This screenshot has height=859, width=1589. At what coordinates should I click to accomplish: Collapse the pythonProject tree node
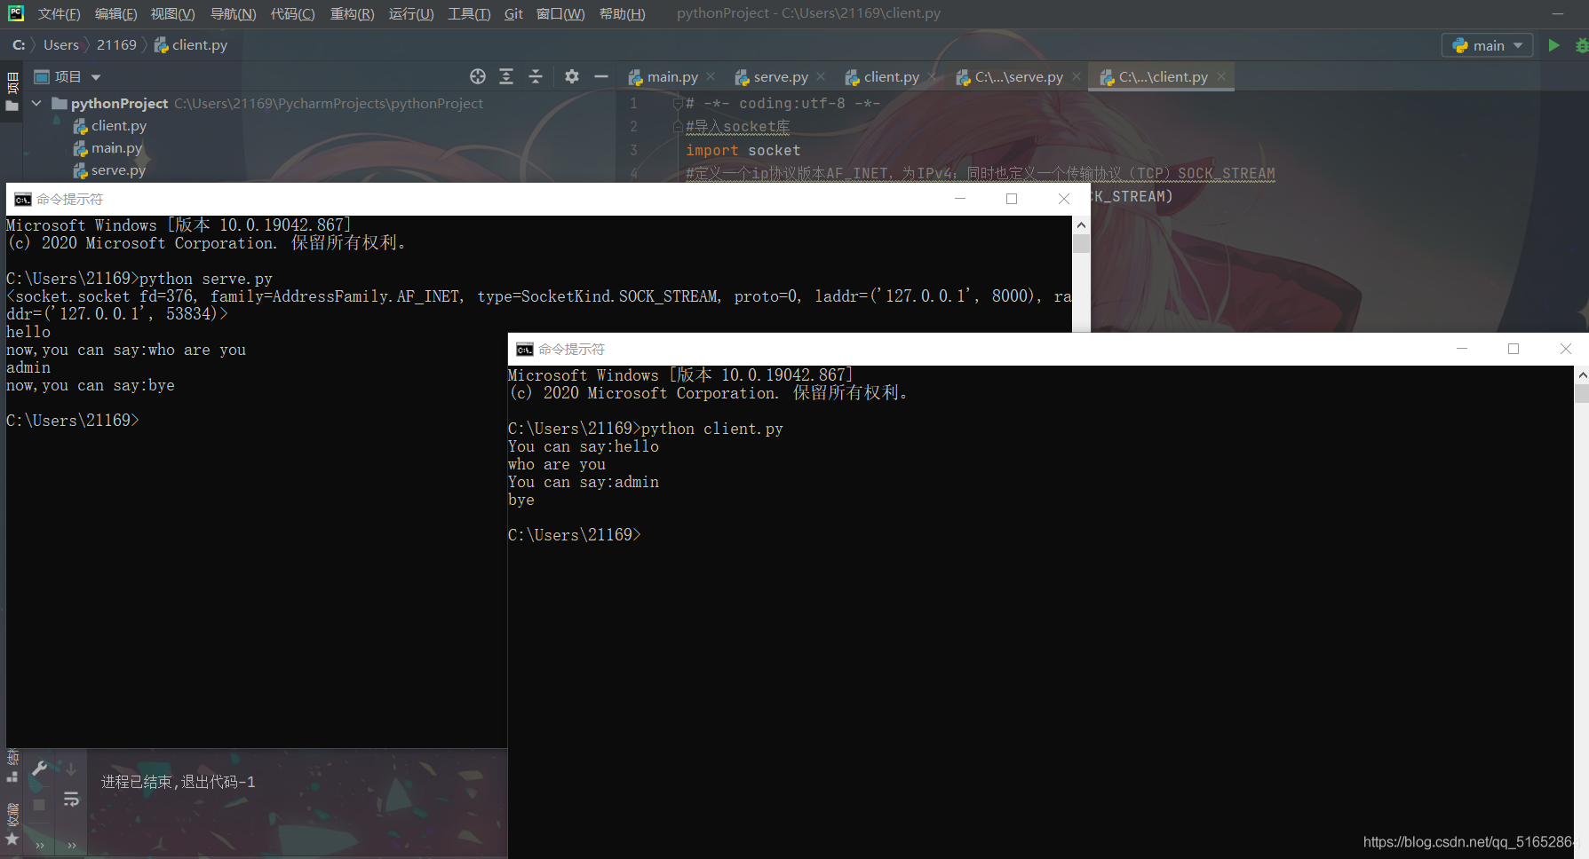click(36, 103)
